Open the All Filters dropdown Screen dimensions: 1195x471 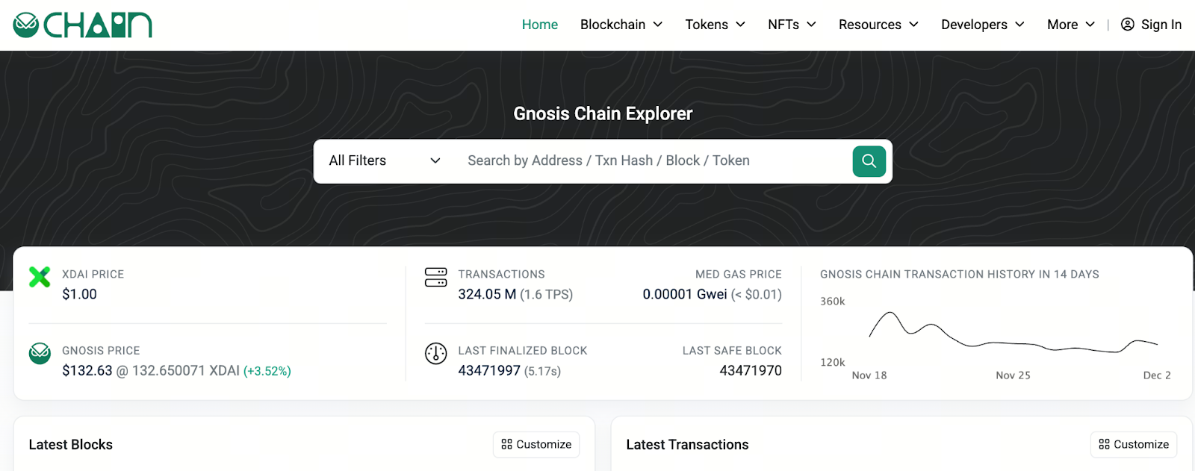385,161
